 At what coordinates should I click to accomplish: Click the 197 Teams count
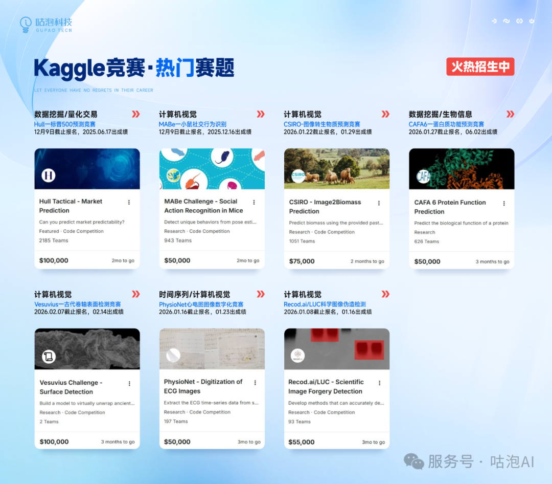(176, 421)
